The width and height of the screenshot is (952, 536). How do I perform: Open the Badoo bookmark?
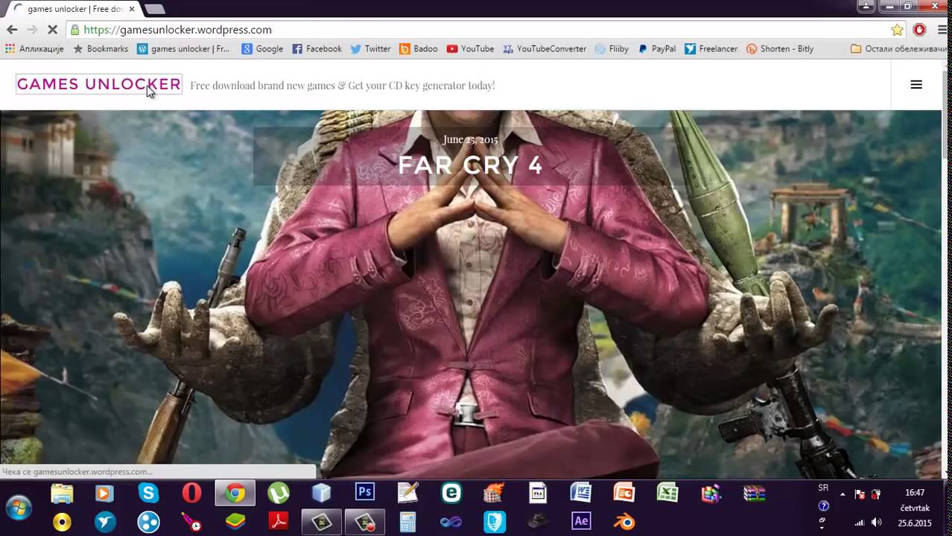click(x=419, y=49)
